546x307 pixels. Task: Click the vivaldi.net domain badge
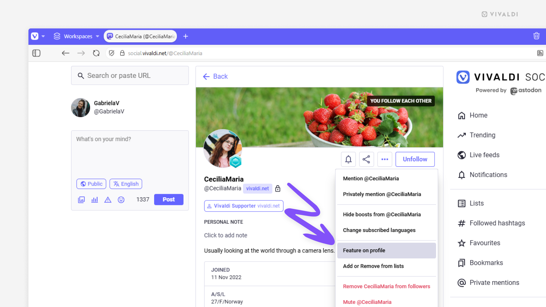click(x=257, y=188)
